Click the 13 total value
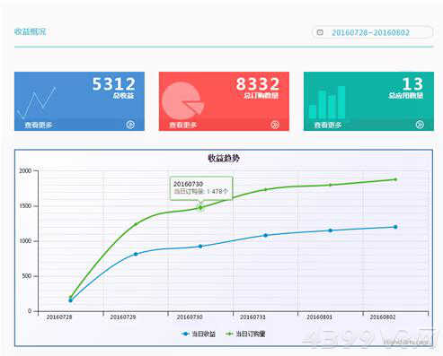 [x=412, y=84]
